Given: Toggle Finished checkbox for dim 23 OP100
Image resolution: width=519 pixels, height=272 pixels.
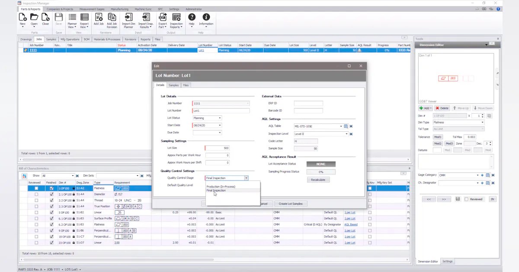Looking at the screenshot, I should [x=51, y=243].
